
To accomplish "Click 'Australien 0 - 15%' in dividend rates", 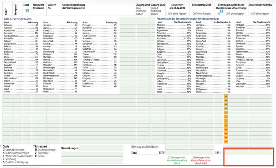I will (x=174, y=38).
